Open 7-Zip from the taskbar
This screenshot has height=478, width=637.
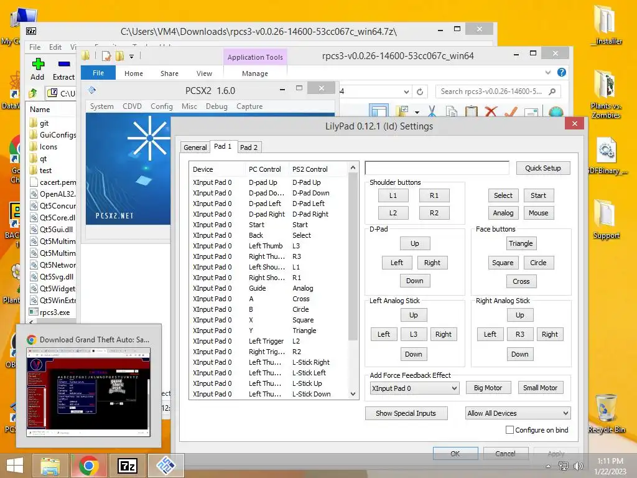pyautogui.click(x=127, y=466)
